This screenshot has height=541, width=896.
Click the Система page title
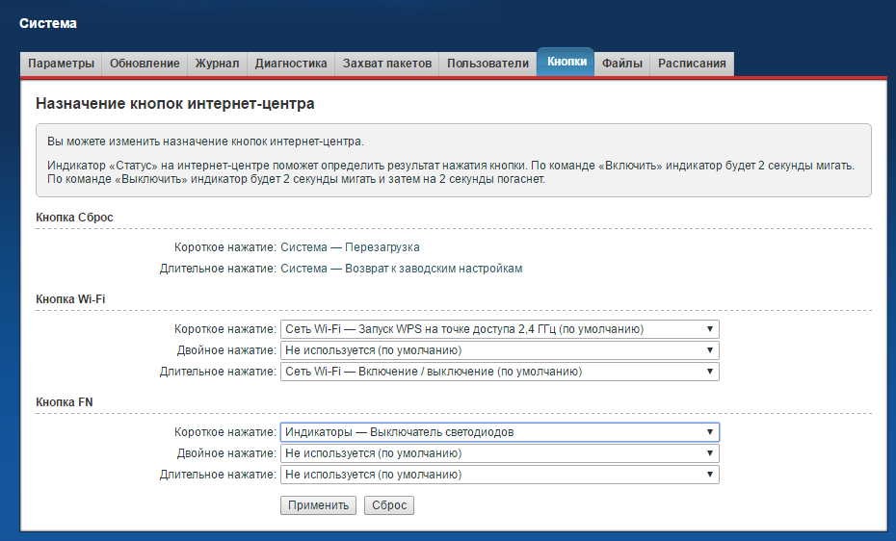coord(48,23)
